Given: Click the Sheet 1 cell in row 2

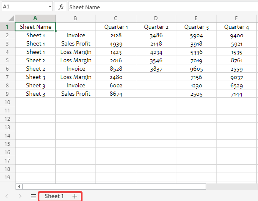Looking at the screenshot, I should [x=35, y=35].
